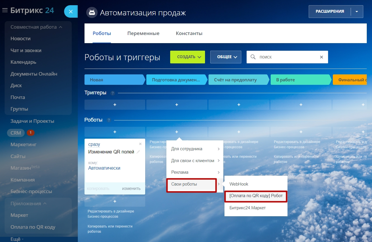Switch to the Константы tab
The height and width of the screenshot is (242, 372).
[x=189, y=33]
